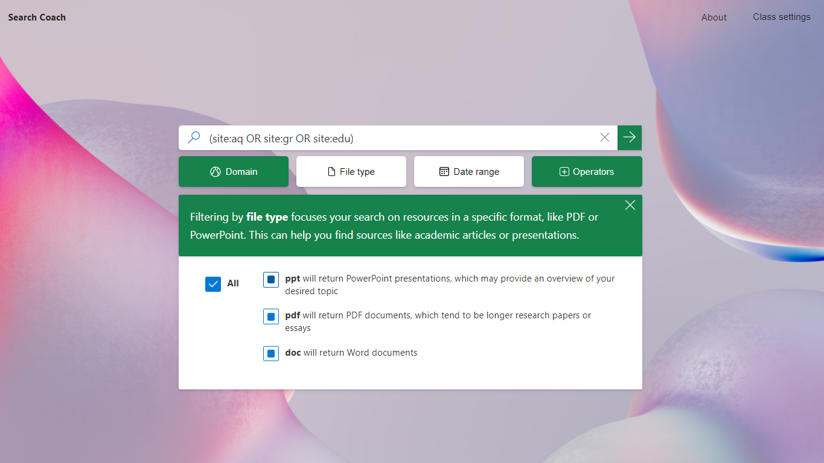Clear the search query with the X icon

click(x=604, y=137)
